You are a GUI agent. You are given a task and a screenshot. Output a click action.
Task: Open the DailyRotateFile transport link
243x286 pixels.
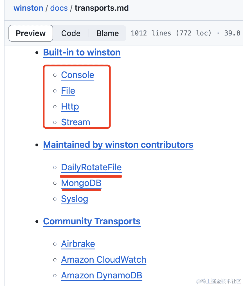point(91,167)
